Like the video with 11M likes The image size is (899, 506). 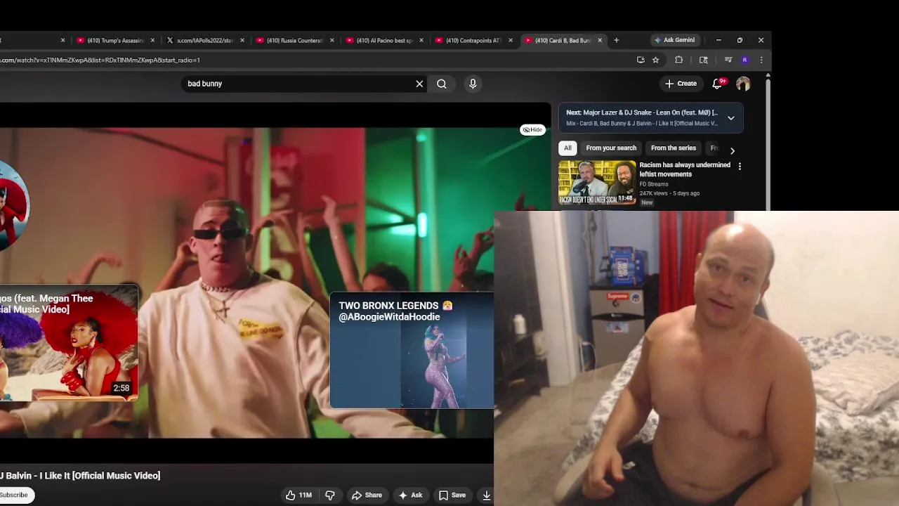[298, 495]
